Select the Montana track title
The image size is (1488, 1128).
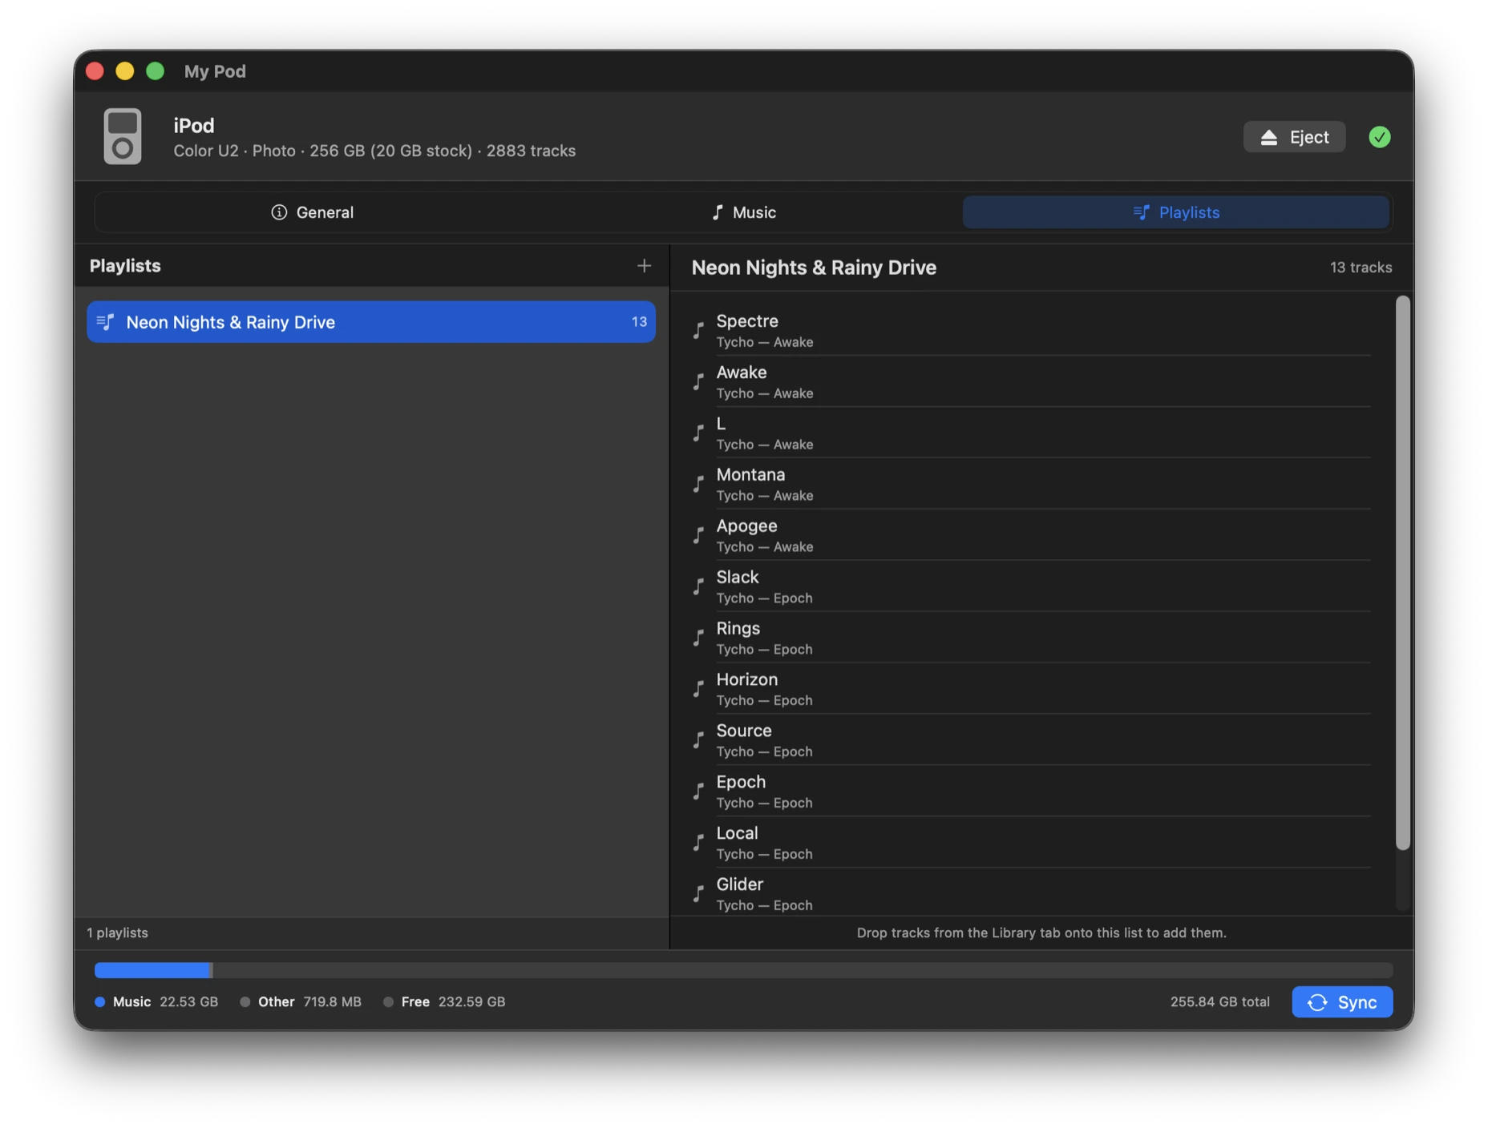coord(750,474)
